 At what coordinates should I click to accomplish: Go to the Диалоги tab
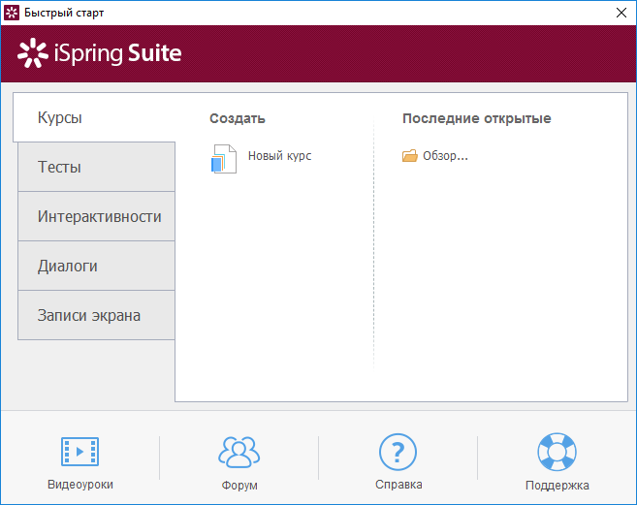point(97,266)
